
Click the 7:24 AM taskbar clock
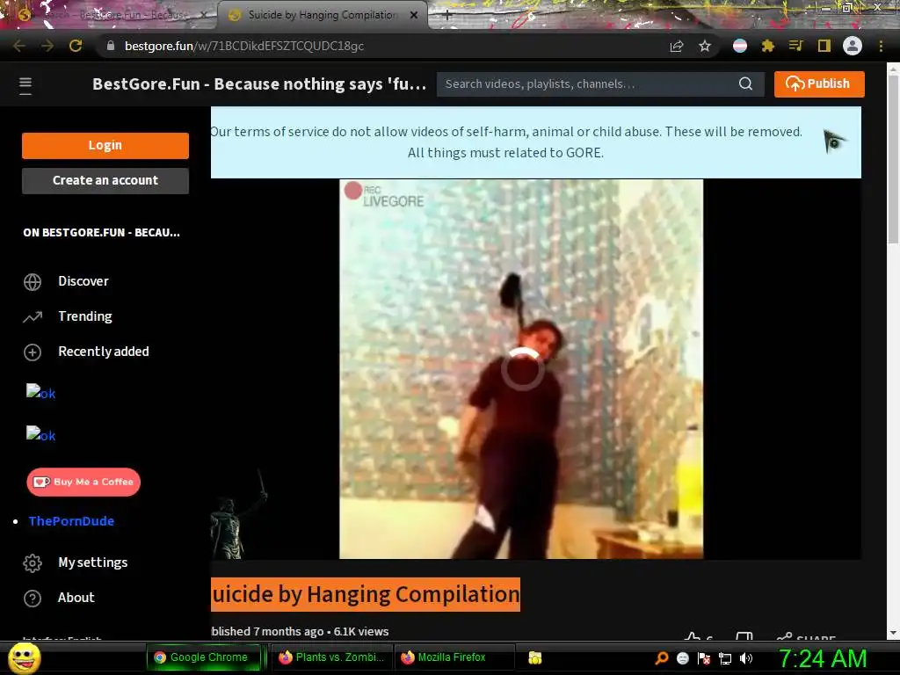point(822,658)
